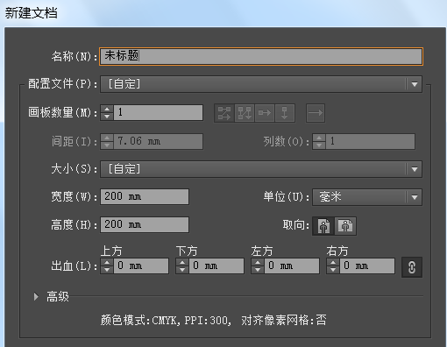Increase artboard count with up arrow
Screen dimensions: 447x347
tap(107, 109)
